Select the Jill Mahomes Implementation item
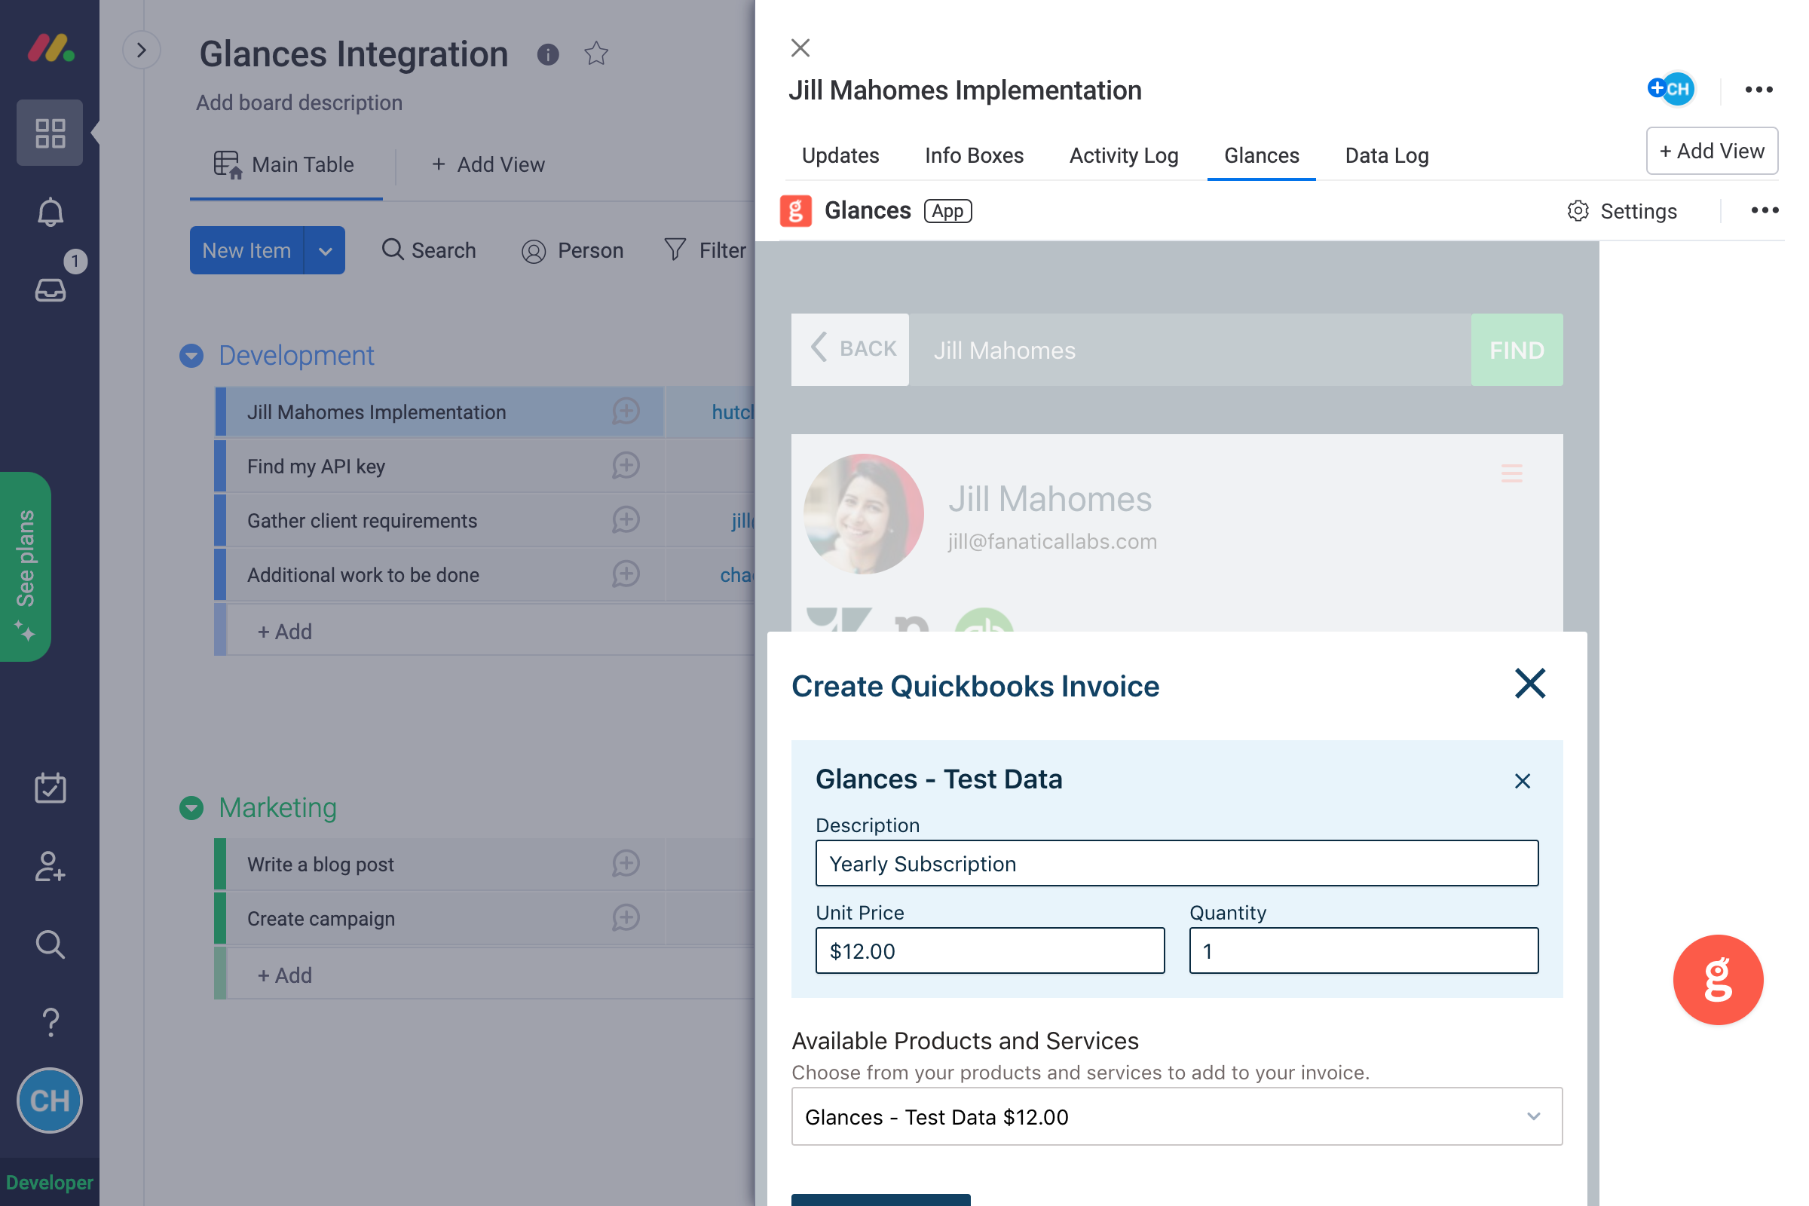The image size is (1809, 1206). click(377, 412)
